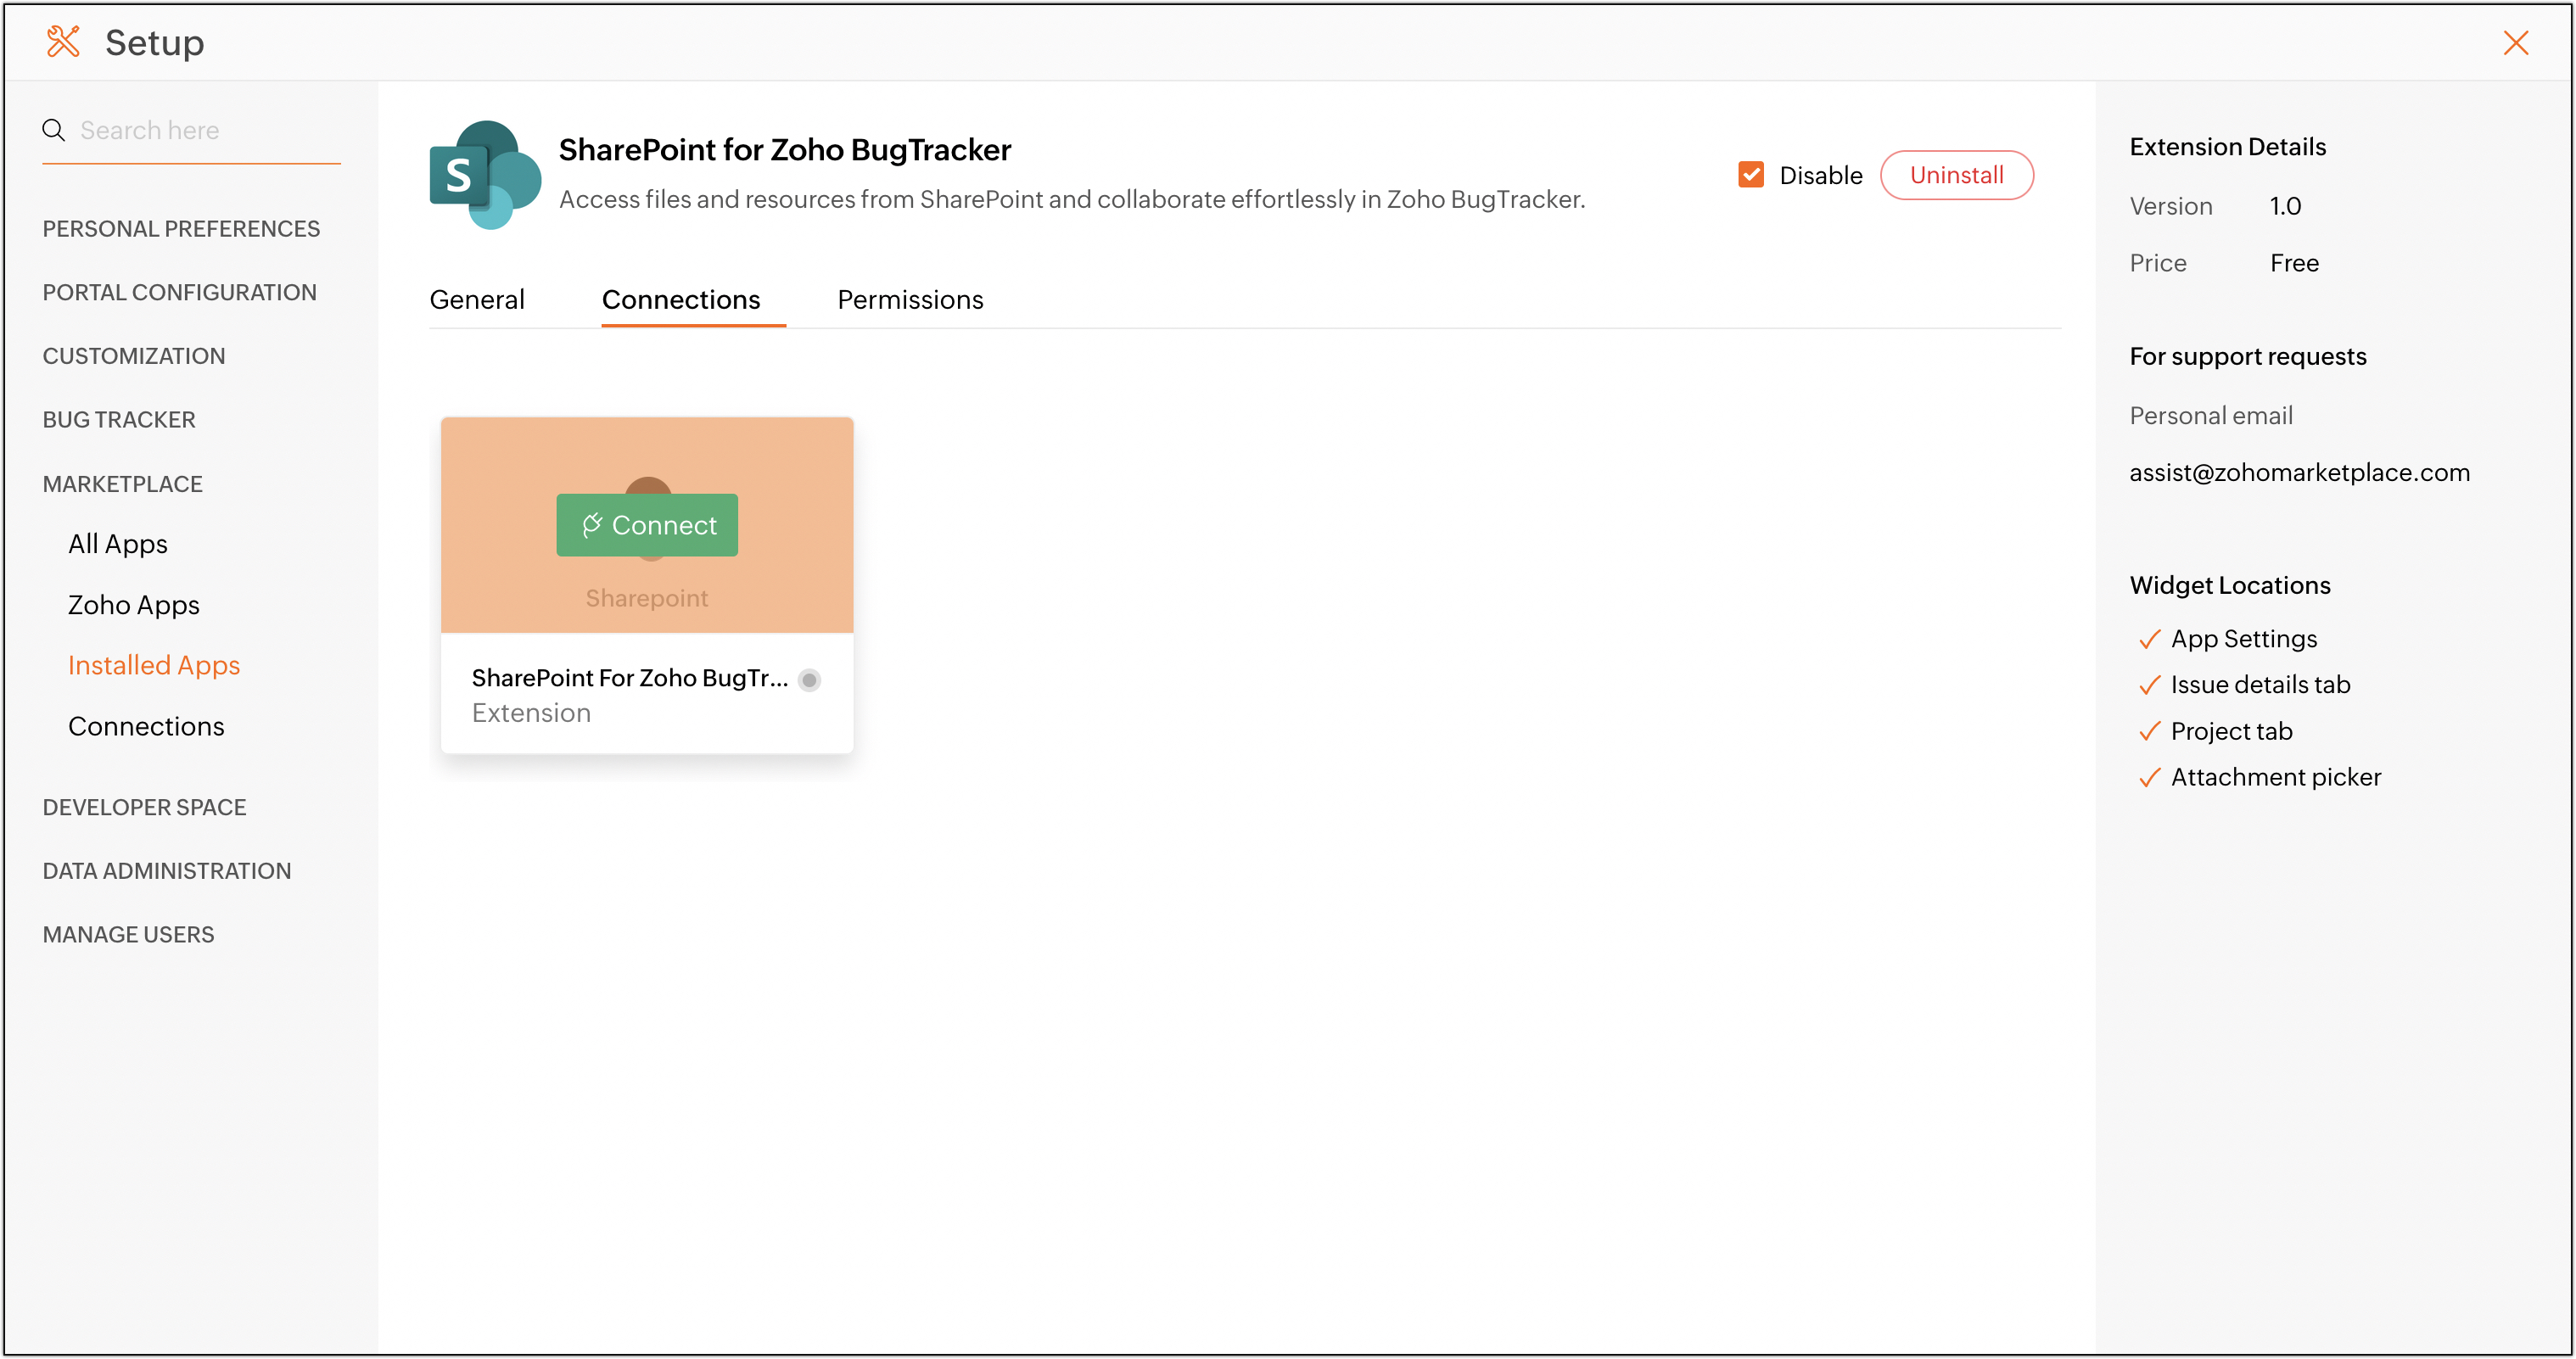Image resolution: width=2576 pixels, height=1359 pixels.
Task: Expand the Developer Space section
Action: [x=144, y=807]
